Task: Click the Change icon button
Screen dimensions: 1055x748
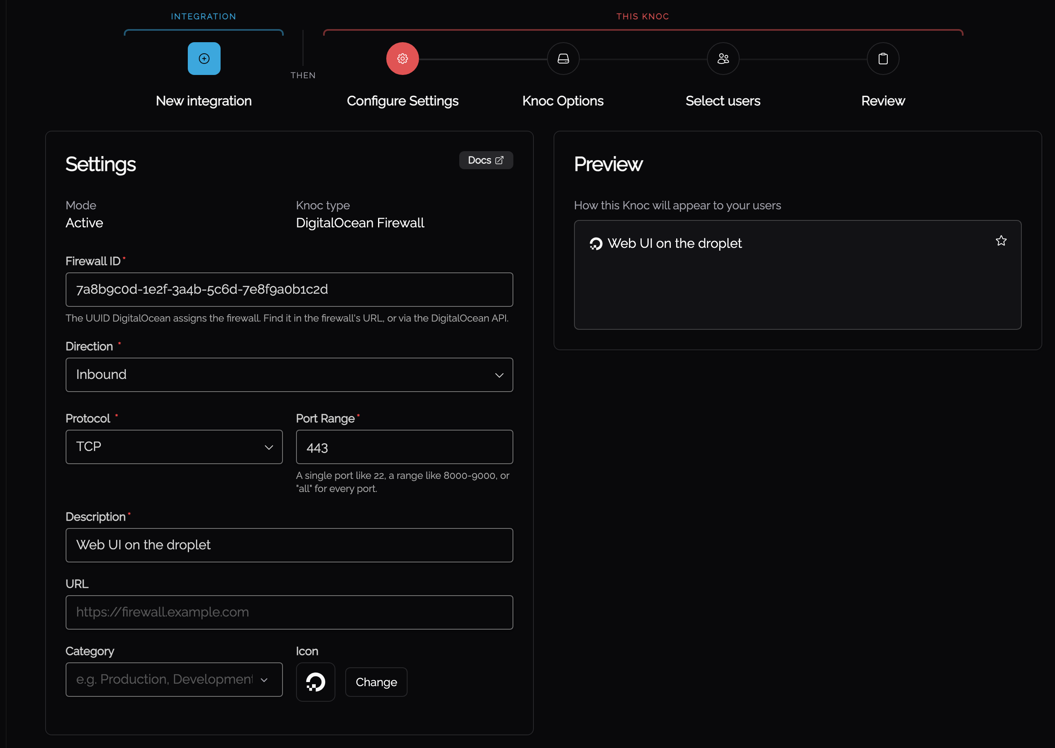Action: 376,682
